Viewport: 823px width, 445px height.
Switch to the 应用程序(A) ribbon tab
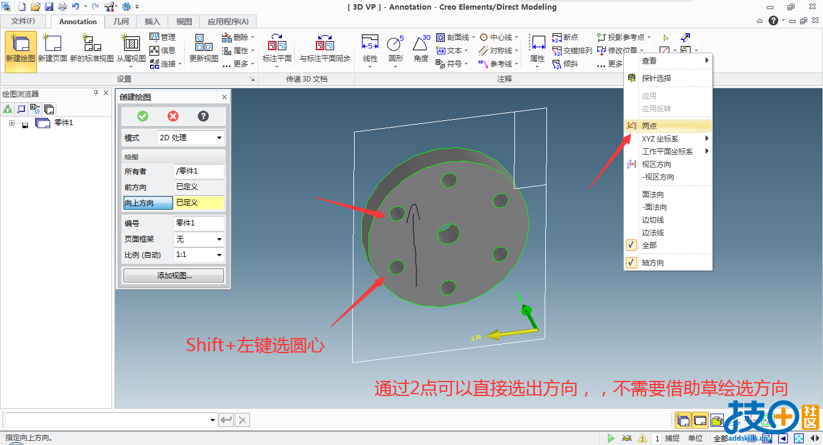click(228, 21)
